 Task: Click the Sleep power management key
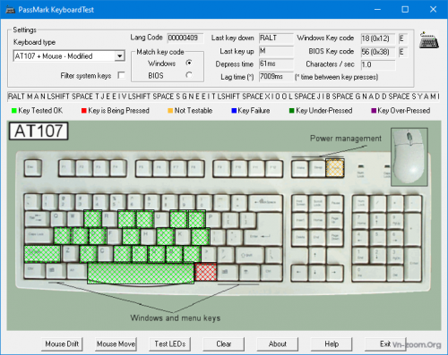pyautogui.click(x=317, y=169)
